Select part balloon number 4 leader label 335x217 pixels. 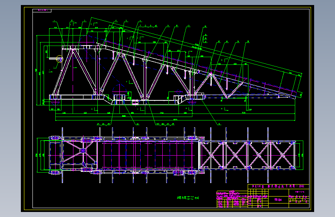coord(116,21)
